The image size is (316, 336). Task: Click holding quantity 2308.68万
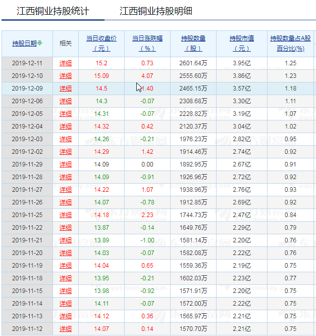(193, 101)
